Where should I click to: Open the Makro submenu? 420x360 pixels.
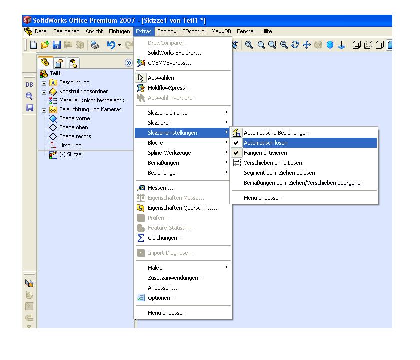pyautogui.click(x=183, y=268)
